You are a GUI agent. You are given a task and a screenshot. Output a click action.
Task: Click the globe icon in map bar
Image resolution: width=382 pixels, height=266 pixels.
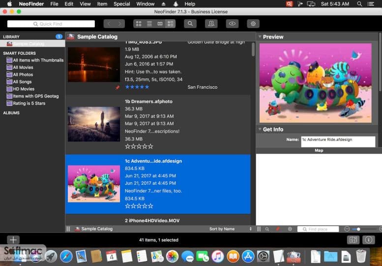pyautogui.click(x=290, y=229)
